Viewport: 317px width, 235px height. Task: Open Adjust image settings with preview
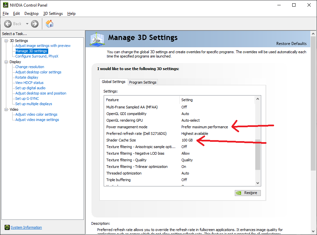click(x=43, y=46)
